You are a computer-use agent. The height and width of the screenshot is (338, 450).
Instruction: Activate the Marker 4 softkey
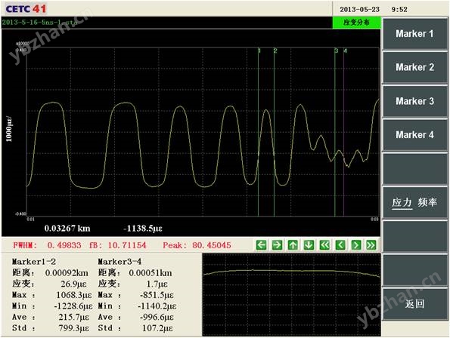click(x=415, y=135)
